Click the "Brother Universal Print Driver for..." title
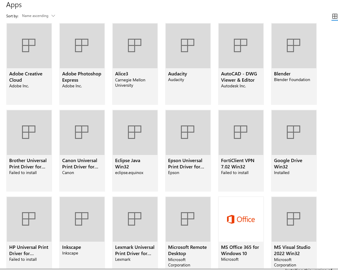 click(x=28, y=164)
